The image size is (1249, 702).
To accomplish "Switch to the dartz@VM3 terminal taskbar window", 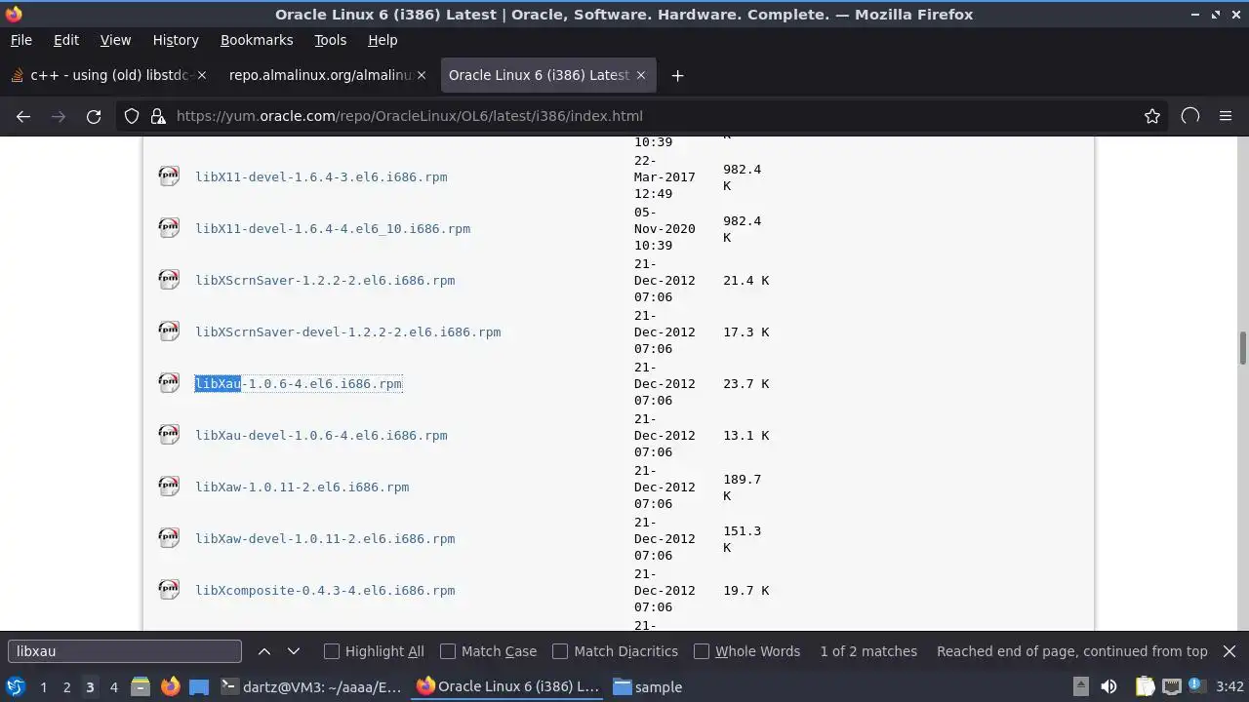I will 311,686.
